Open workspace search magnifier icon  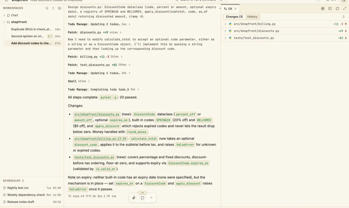pos(47,8)
